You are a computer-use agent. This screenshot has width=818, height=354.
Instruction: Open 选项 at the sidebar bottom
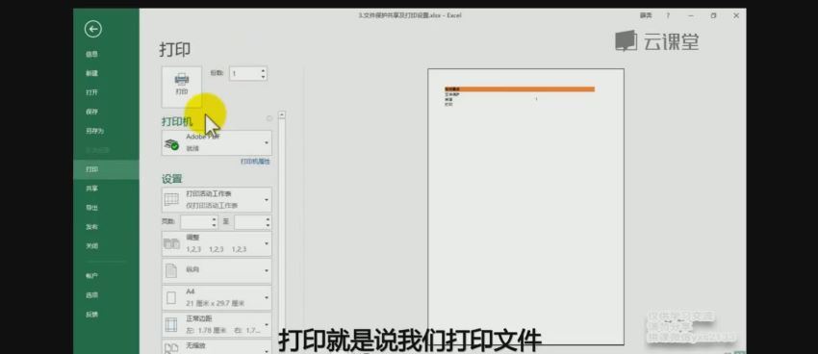91,295
